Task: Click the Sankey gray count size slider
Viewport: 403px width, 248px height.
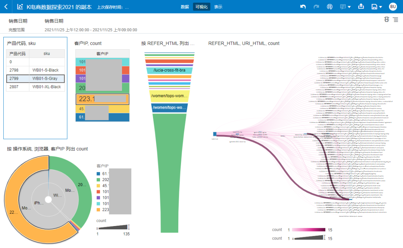Action: tap(309, 238)
